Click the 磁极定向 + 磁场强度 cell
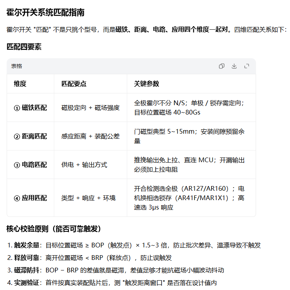 point(91,107)
